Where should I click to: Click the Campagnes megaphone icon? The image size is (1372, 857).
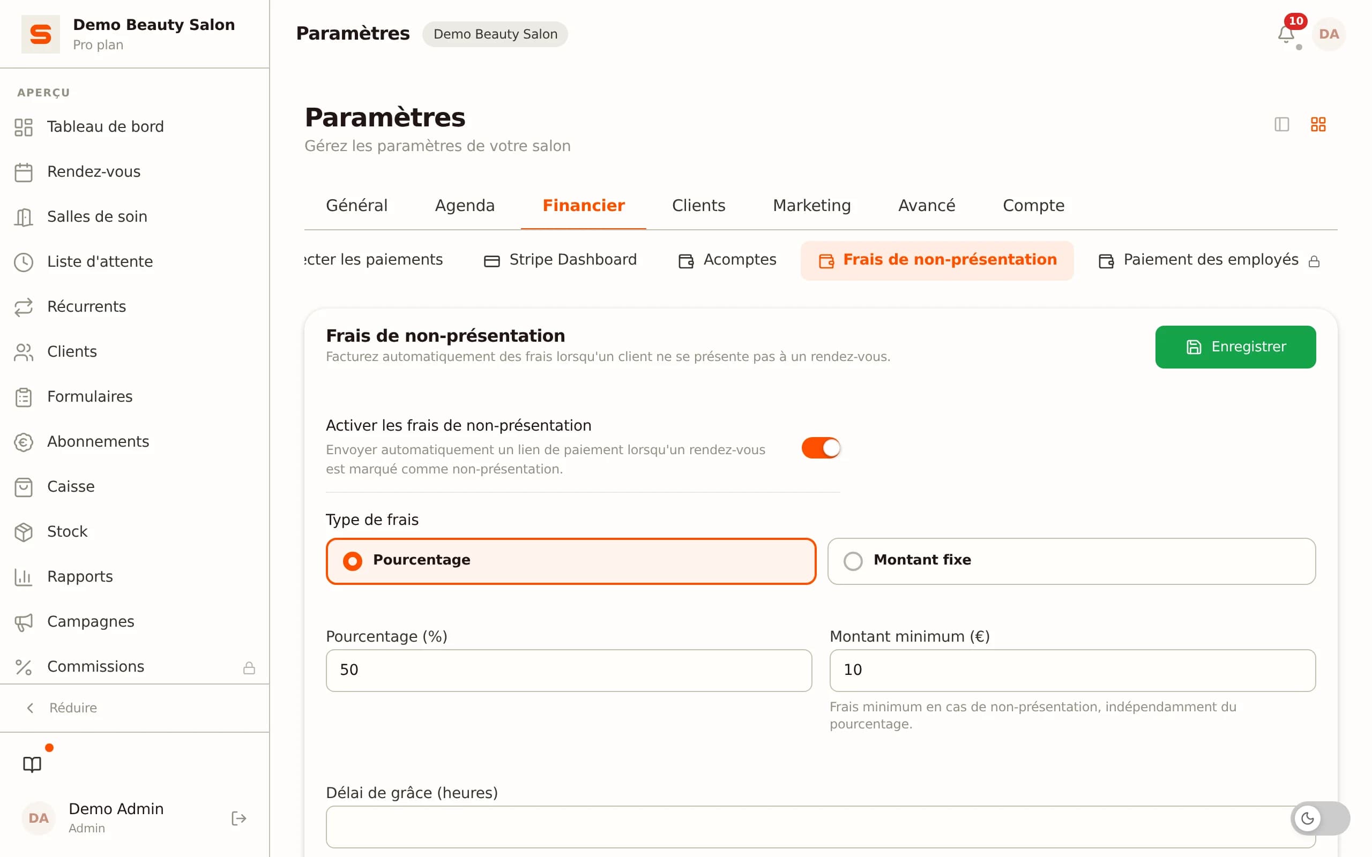(x=23, y=622)
